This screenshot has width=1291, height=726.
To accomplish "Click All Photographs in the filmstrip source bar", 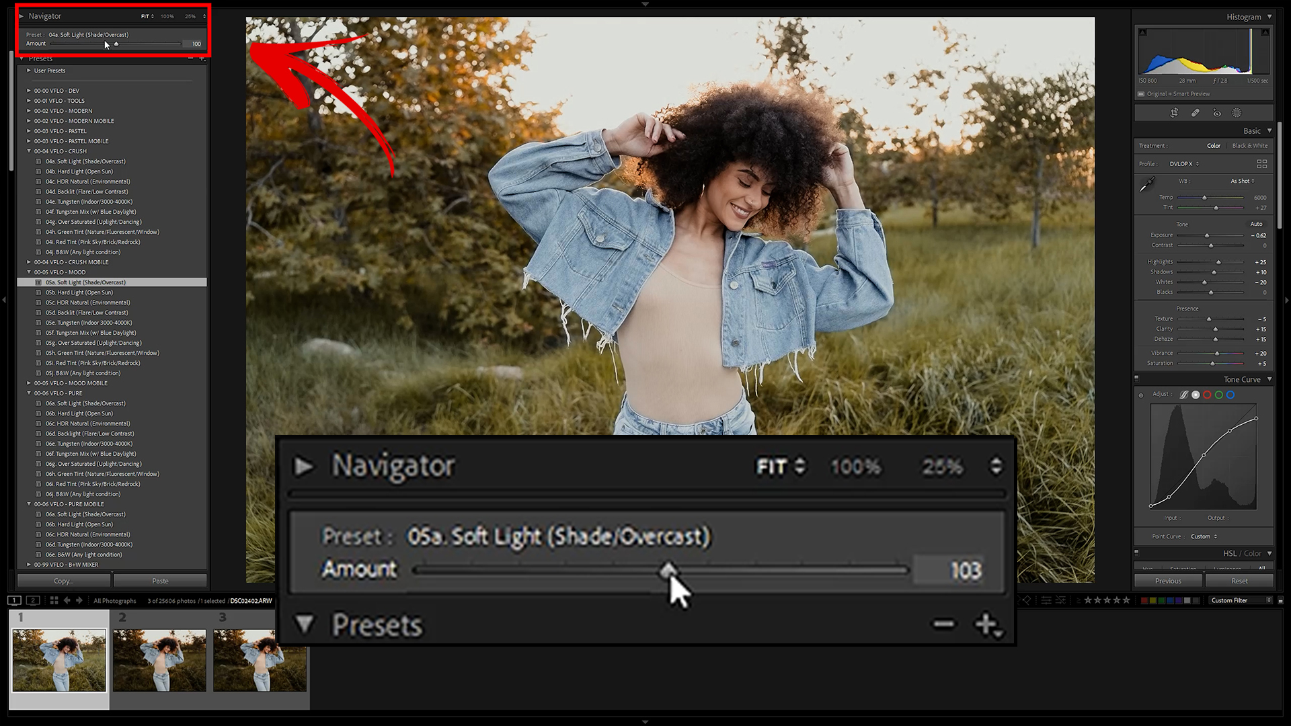I will [x=114, y=600].
